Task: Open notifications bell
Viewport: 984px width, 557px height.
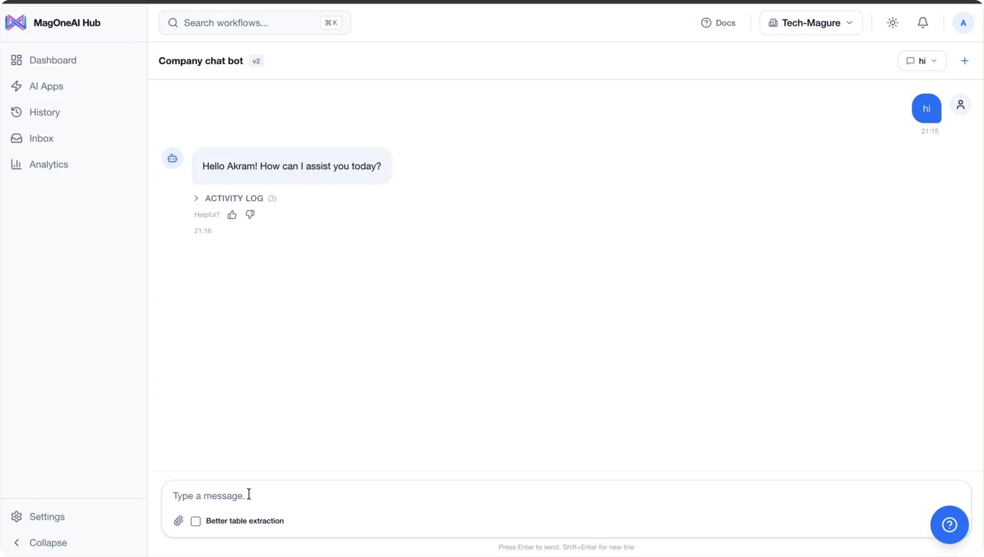Action: (922, 23)
